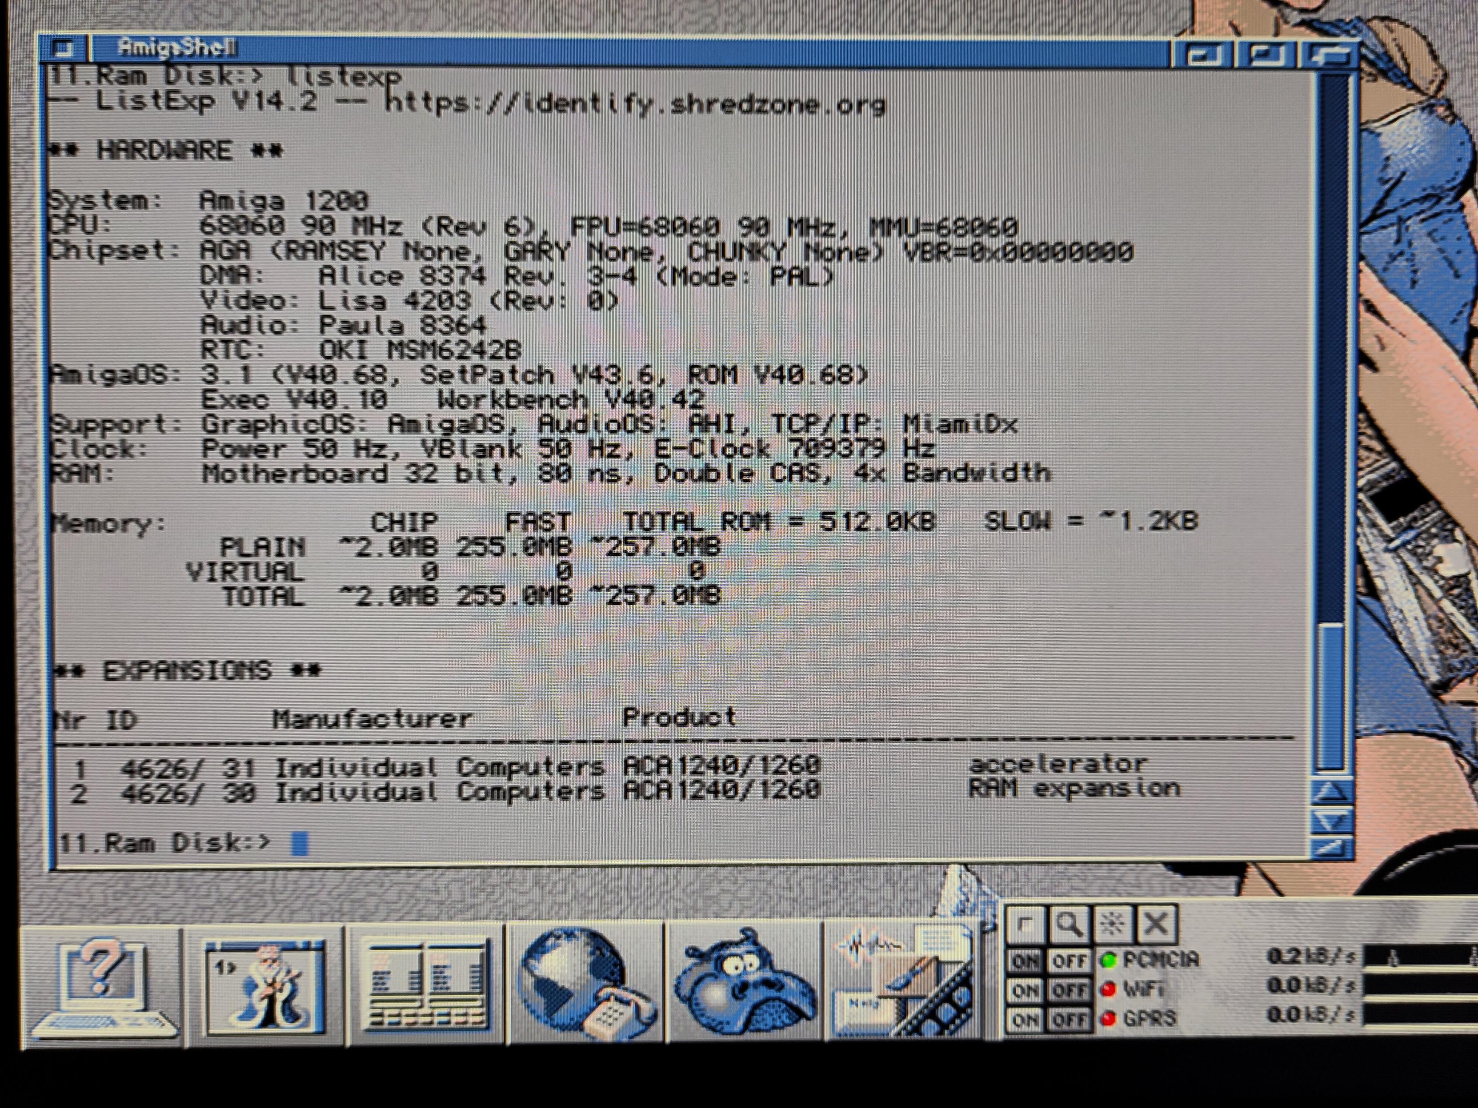Viewport: 1478px width, 1108px height.
Task: Click 'E-Clock 709379 Hz' text
Action: pyautogui.click(x=794, y=449)
